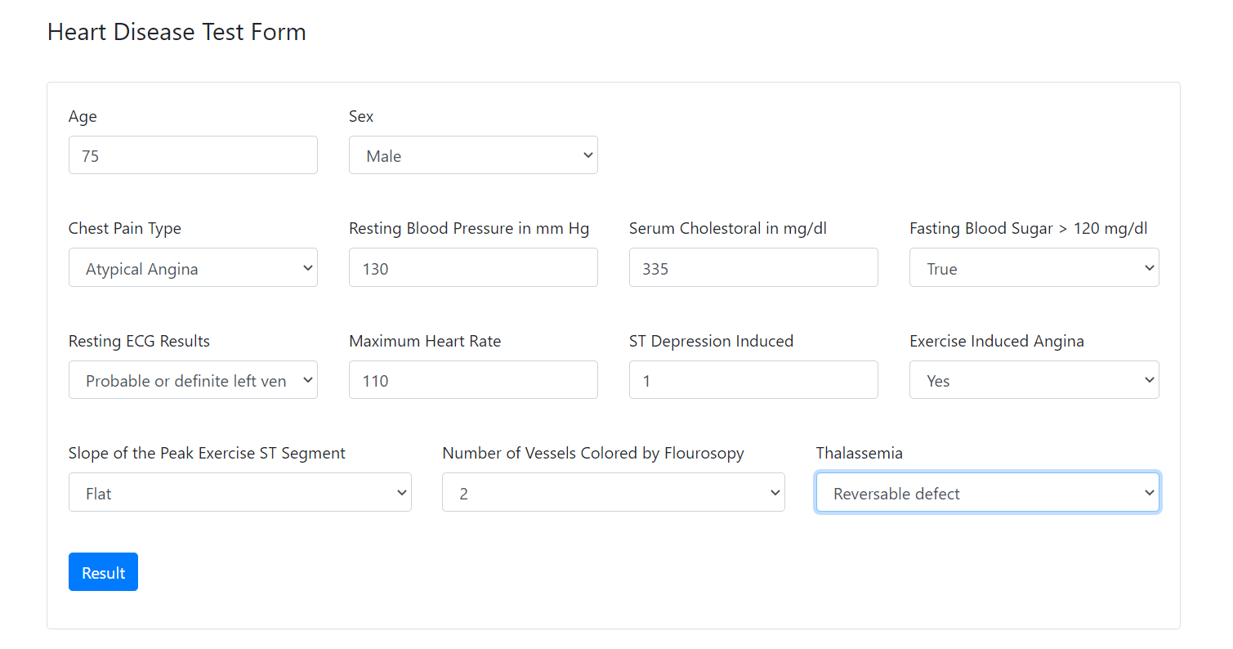Click the 'Age' label
Viewport: 1233px width, 649px height.
point(83,117)
